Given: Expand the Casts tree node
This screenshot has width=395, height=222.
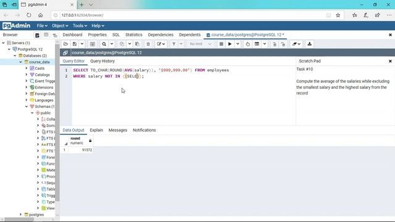Looking at the screenshot, I should click(27, 68).
